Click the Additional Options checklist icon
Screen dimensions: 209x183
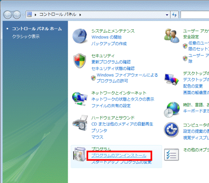coord(171,154)
